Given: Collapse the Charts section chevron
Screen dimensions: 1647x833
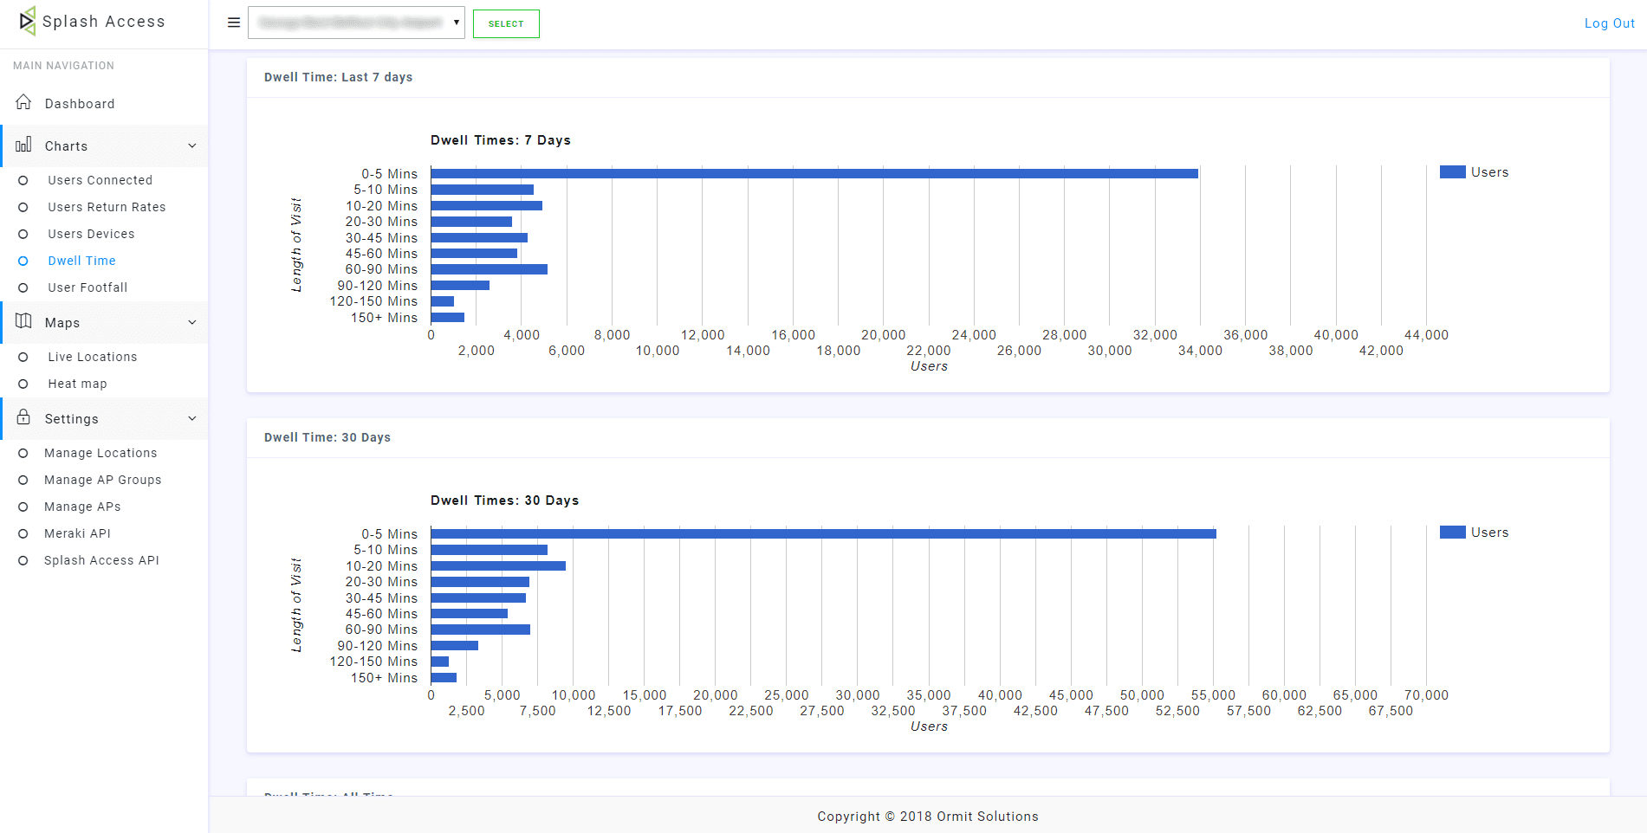Looking at the screenshot, I should coord(192,145).
